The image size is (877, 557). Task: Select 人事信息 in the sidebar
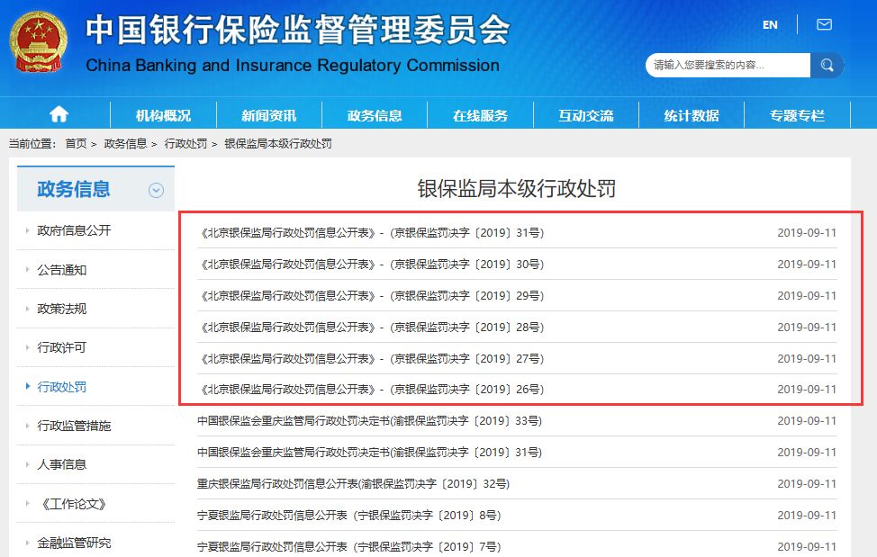click(61, 464)
